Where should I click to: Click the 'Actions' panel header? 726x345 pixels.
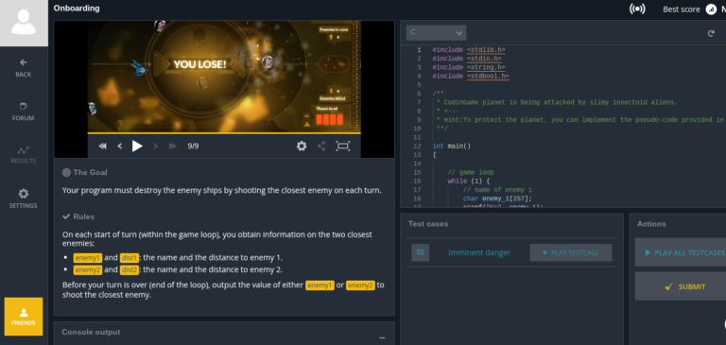[651, 224]
